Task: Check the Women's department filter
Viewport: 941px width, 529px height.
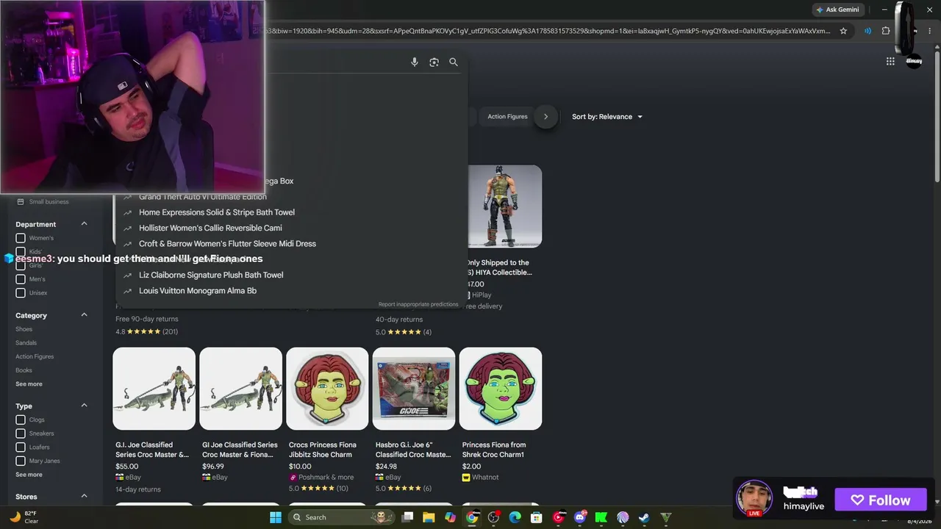Action: pyautogui.click(x=21, y=238)
